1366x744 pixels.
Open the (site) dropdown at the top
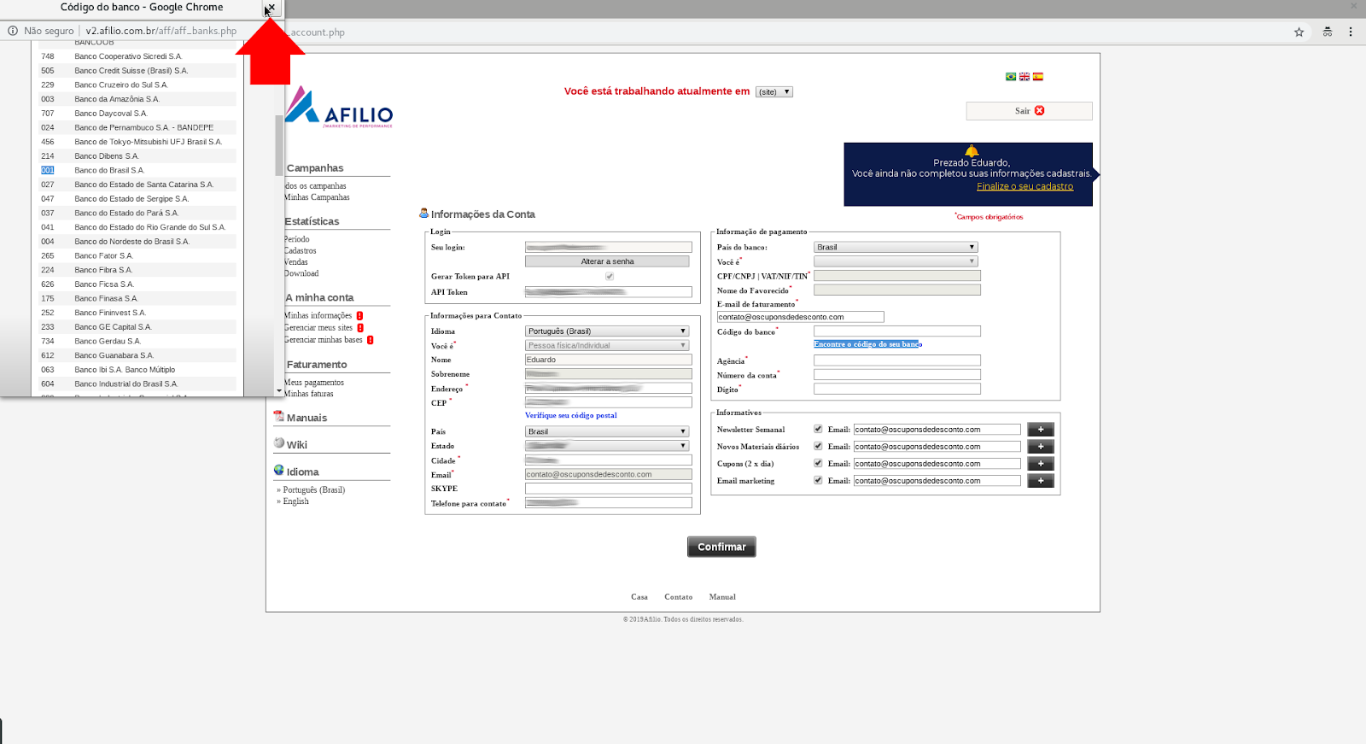(774, 92)
